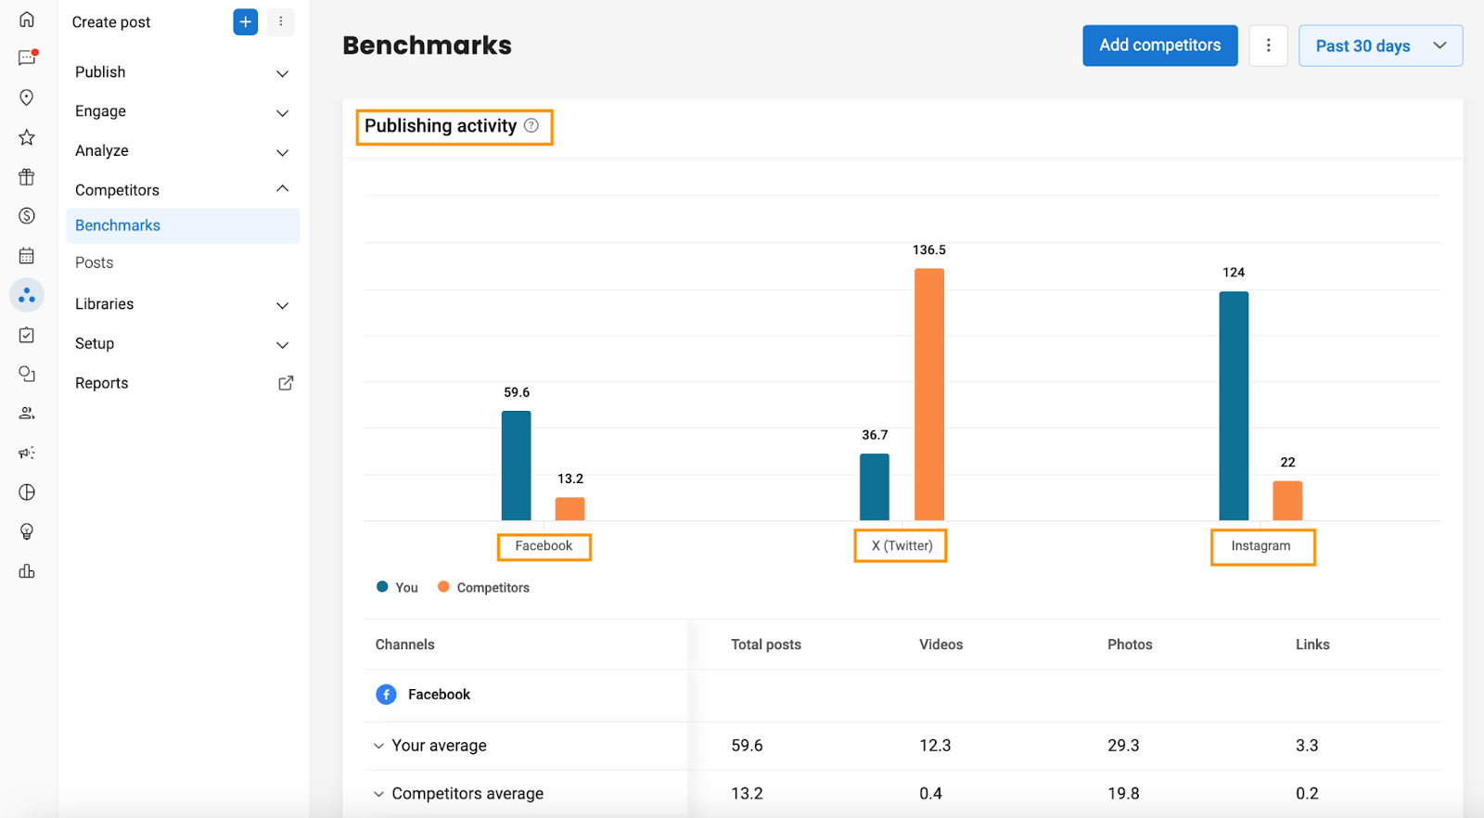Open the three-dot menu beside Add competitors
Viewport: 1484px width, 818px height.
1268,45
